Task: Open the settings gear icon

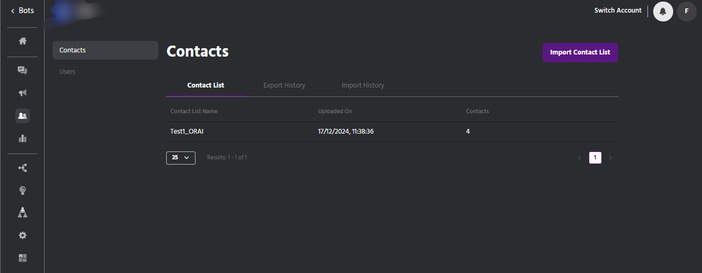Action: point(23,235)
